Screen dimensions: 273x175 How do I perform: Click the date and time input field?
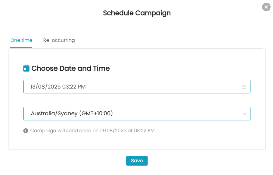tap(131, 87)
